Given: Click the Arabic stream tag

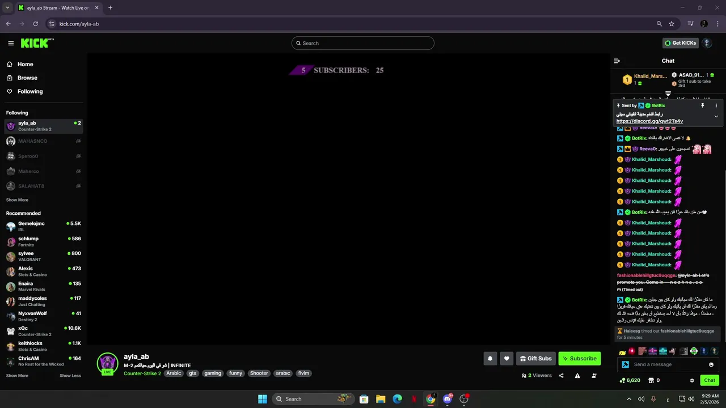Looking at the screenshot, I should point(174,373).
